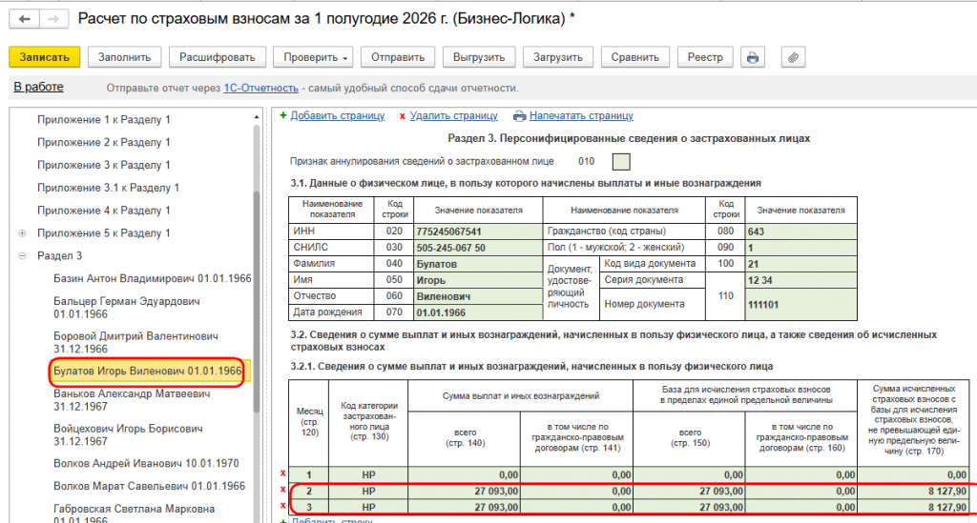The image size is (977, 523).
Task: Attach a file with the paperclip icon
Action: coord(793,57)
